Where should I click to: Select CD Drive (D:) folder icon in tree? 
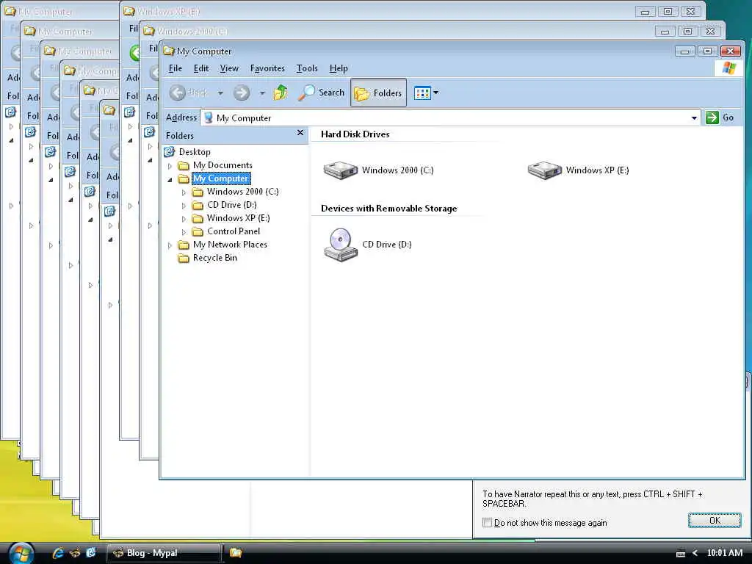click(198, 206)
